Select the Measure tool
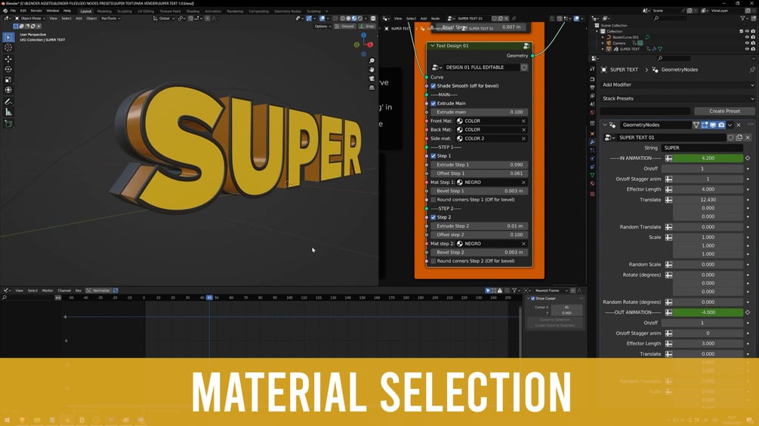The height and width of the screenshot is (426, 759). [8, 112]
